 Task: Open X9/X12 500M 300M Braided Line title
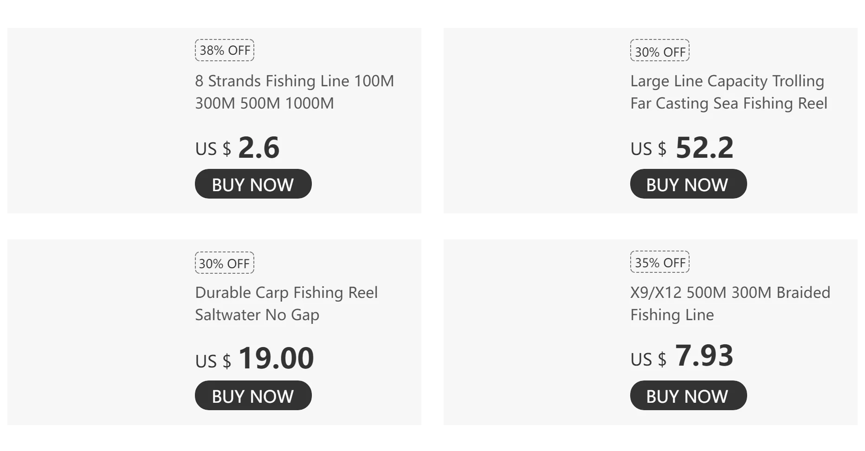(730, 303)
